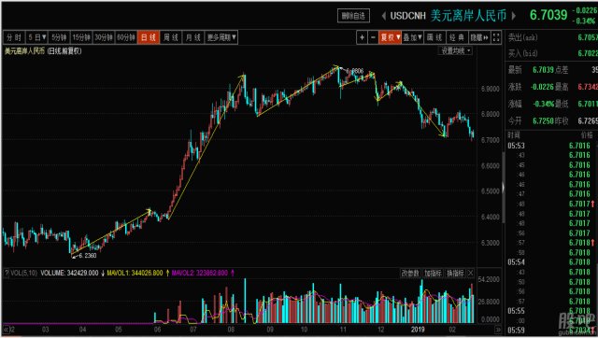Click the USDCNH symbol code
This screenshot has width=598, height=338.
click(407, 16)
